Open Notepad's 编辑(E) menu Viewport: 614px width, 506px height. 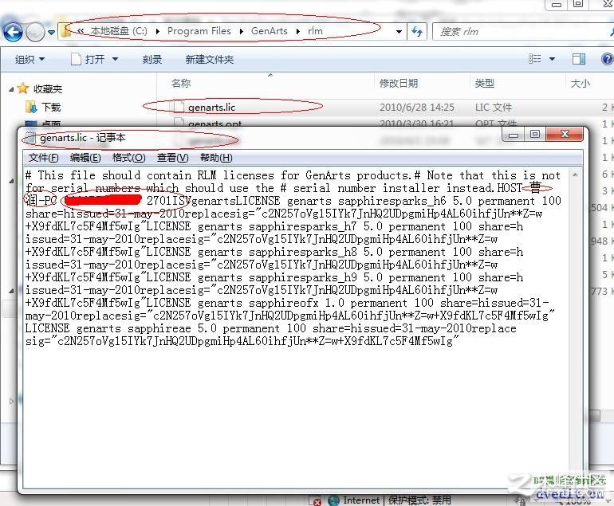pos(85,158)
